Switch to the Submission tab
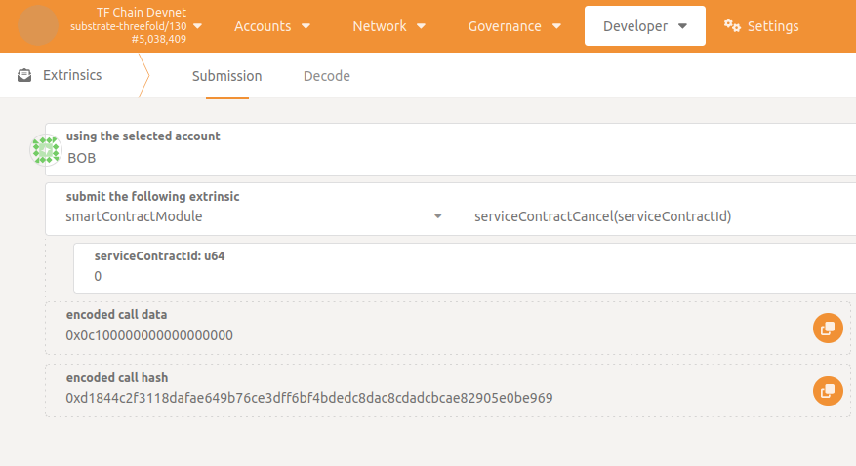This screenshot has height=466, width=856. pos(226,76)
